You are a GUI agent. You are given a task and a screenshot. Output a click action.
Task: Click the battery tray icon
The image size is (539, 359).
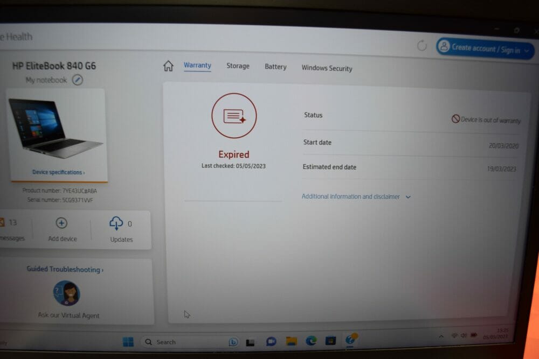tap(474, 335)
